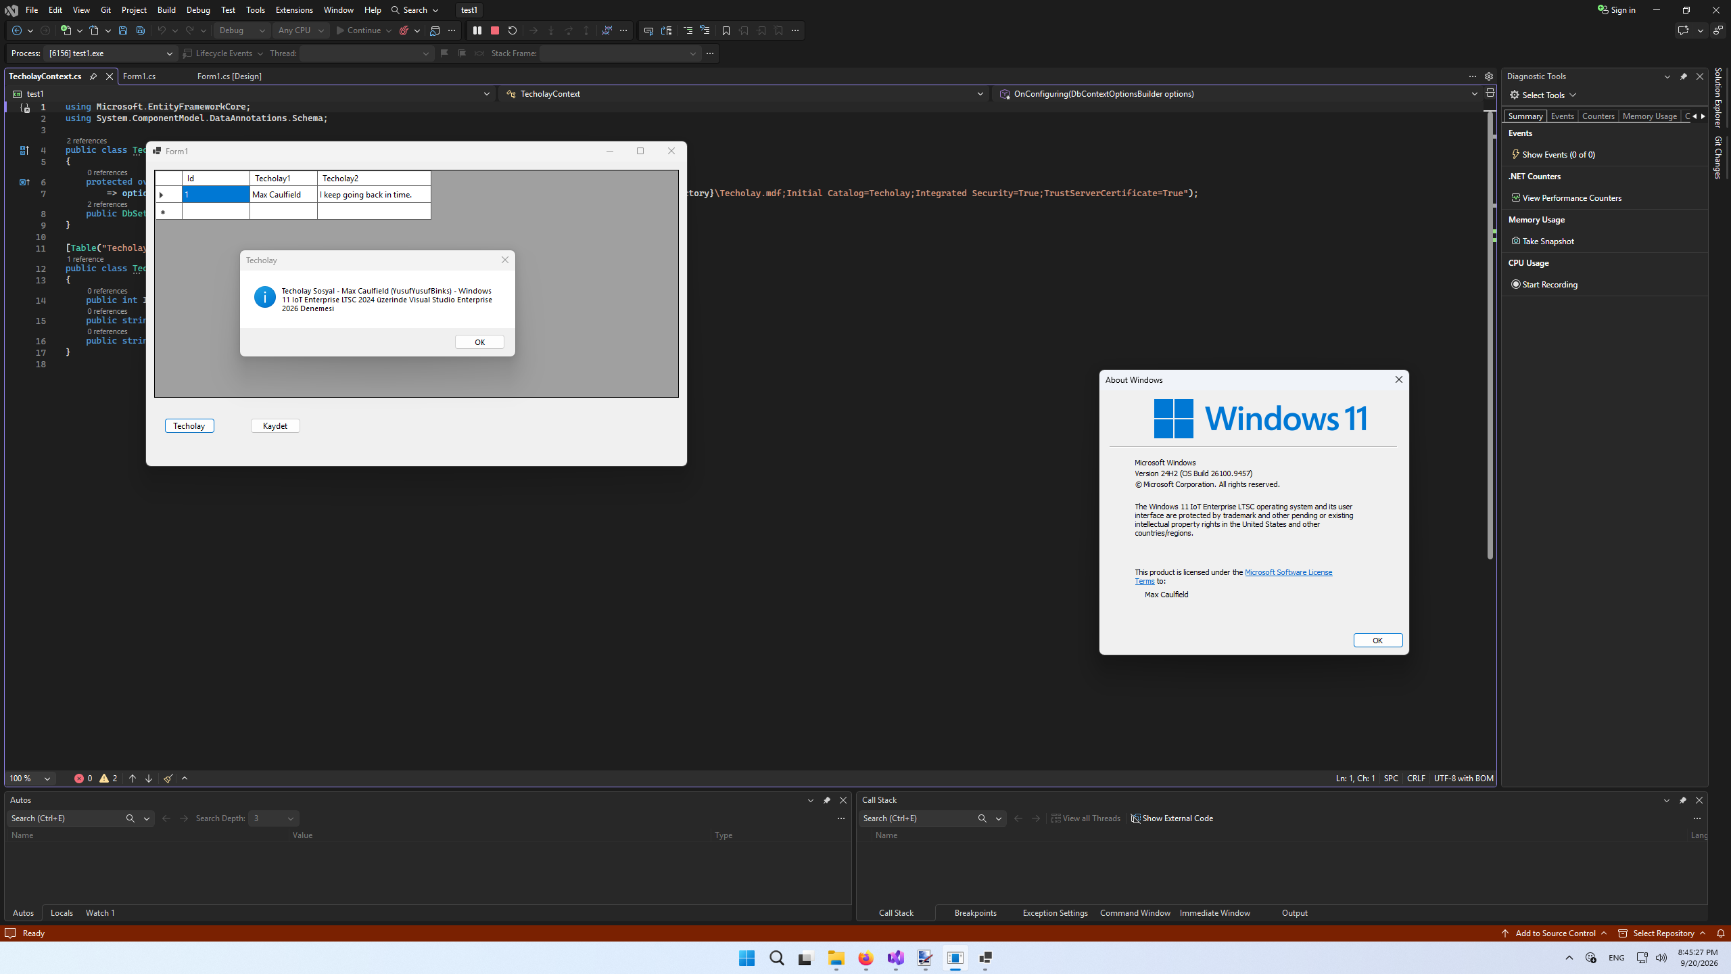Select the Max Caulfield grid cell
The height and width of the screenshot is (974, 1731).
click(x=283, y=195)
